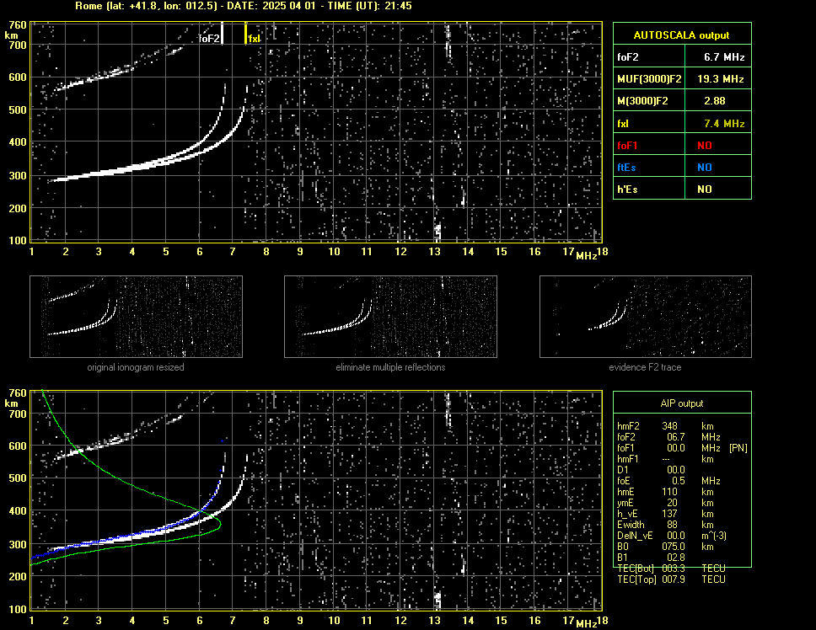Click the ymE value '20'
Viewport: 816px width, 630px height.
(x=673, y=503)
